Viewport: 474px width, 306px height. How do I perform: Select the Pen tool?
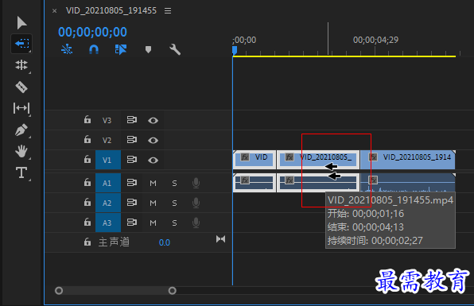click(x=21, y=130)
